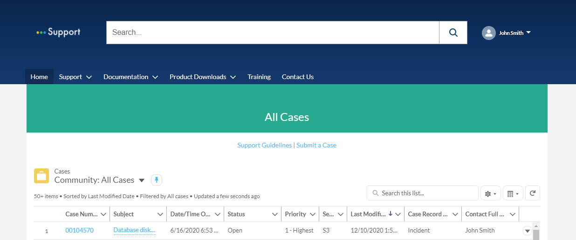Click the John Smith avatar icon
The image size is (576, 240).
[x=488, y=33]
